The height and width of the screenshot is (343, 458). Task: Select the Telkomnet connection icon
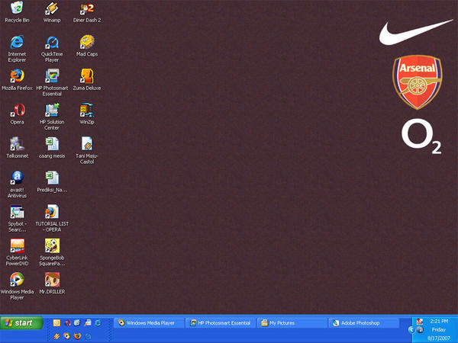17,148
